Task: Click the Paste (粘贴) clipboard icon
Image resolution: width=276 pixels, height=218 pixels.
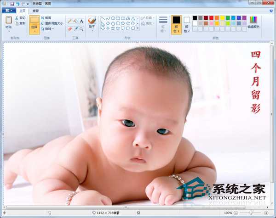Action: tap(9, 20)
